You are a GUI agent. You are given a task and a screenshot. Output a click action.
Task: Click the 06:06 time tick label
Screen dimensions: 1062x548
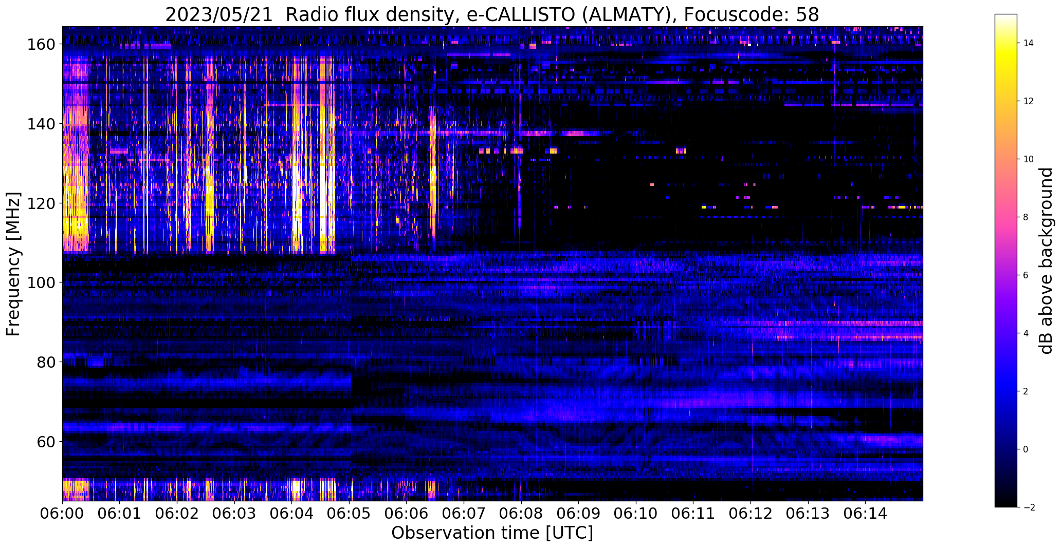coord(407,514)
